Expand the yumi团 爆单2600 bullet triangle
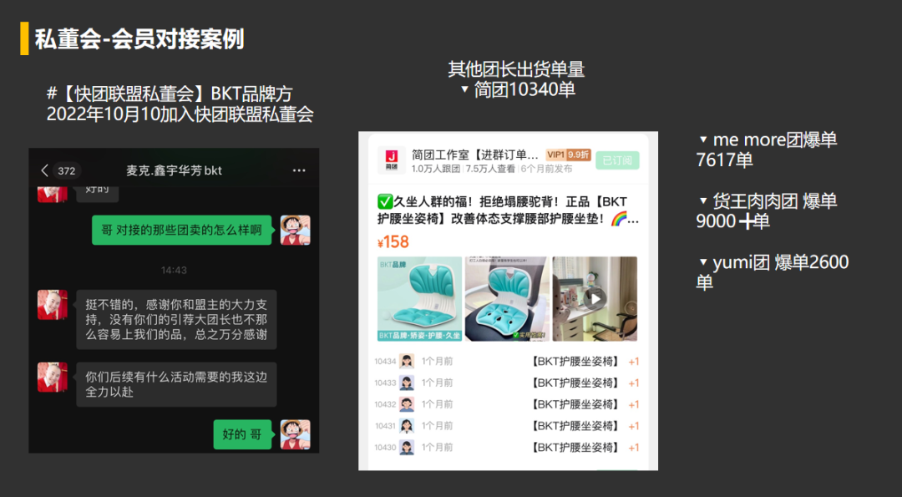Screen dimensions: 902x497 coord(703,262)
